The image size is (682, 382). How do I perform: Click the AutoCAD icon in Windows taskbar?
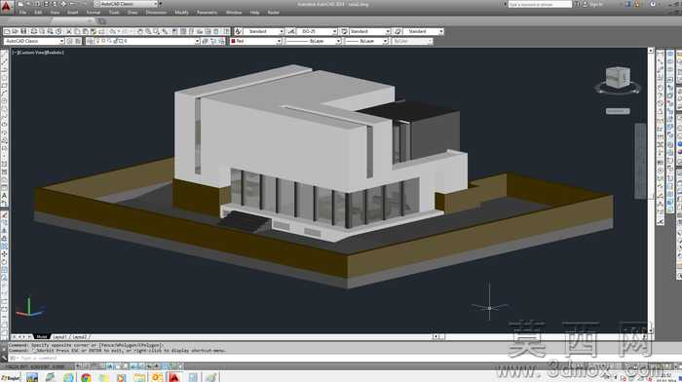tap(174, 377)
